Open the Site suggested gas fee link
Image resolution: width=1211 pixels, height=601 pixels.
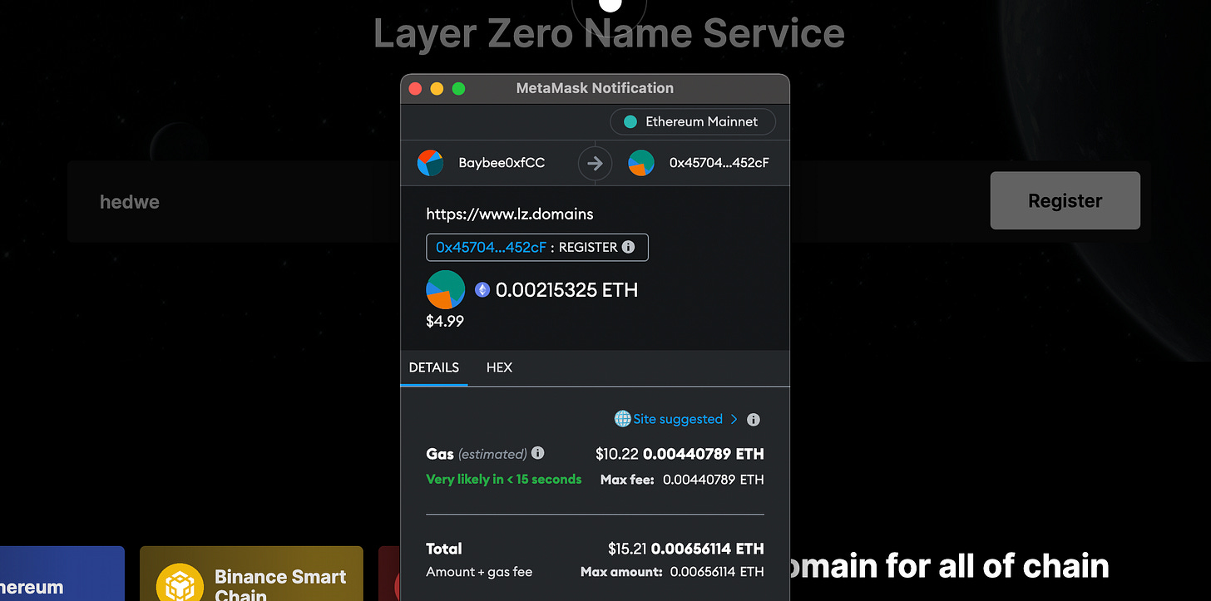click(x=677, y=419)
